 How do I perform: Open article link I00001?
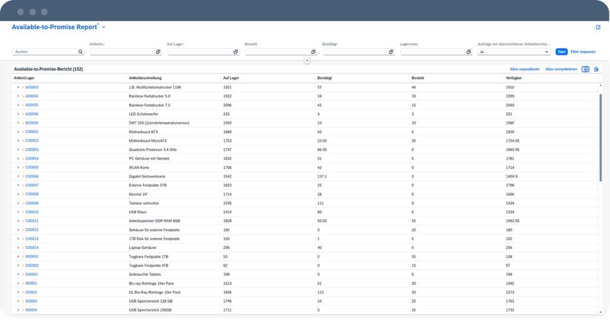click(31, 283)
